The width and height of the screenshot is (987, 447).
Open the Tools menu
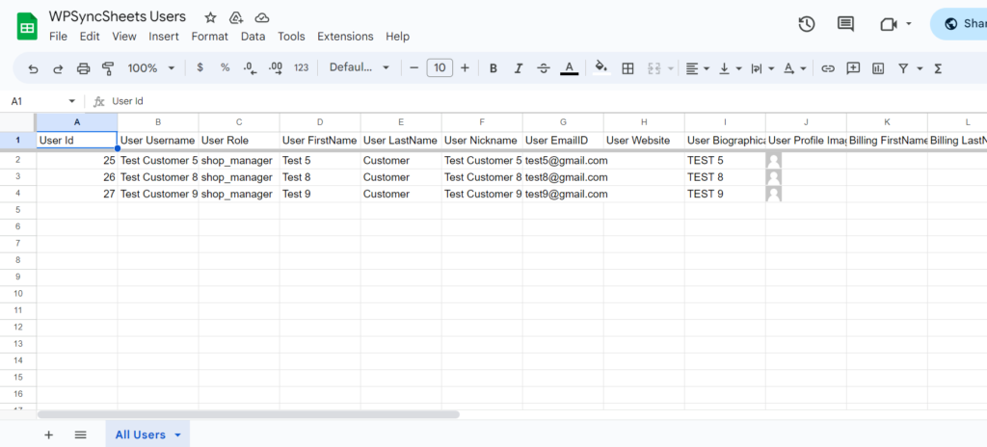pyautogui.click(x=291, y=37)
